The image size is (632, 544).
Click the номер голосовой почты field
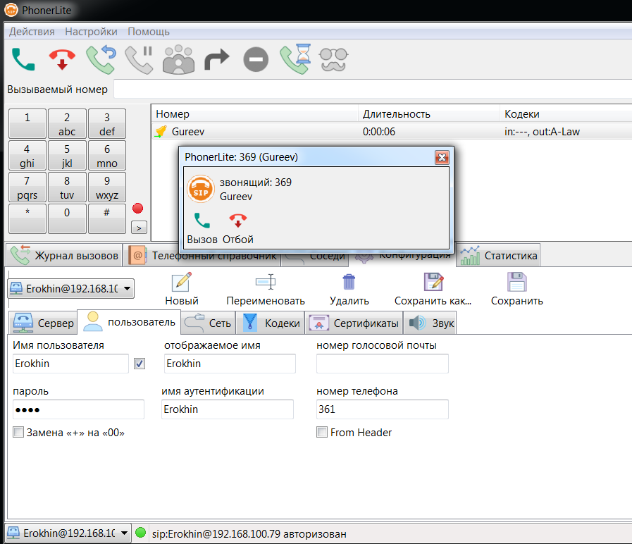pos(382,364)
